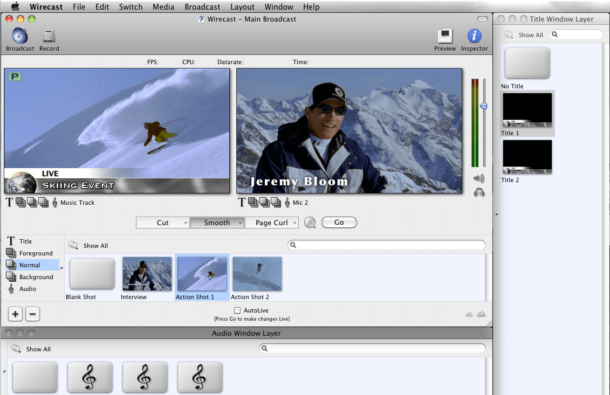Click the large-thumbnails mountain icon
The height and width of the screenshot is (395, 610).
[x=481, y=313]
